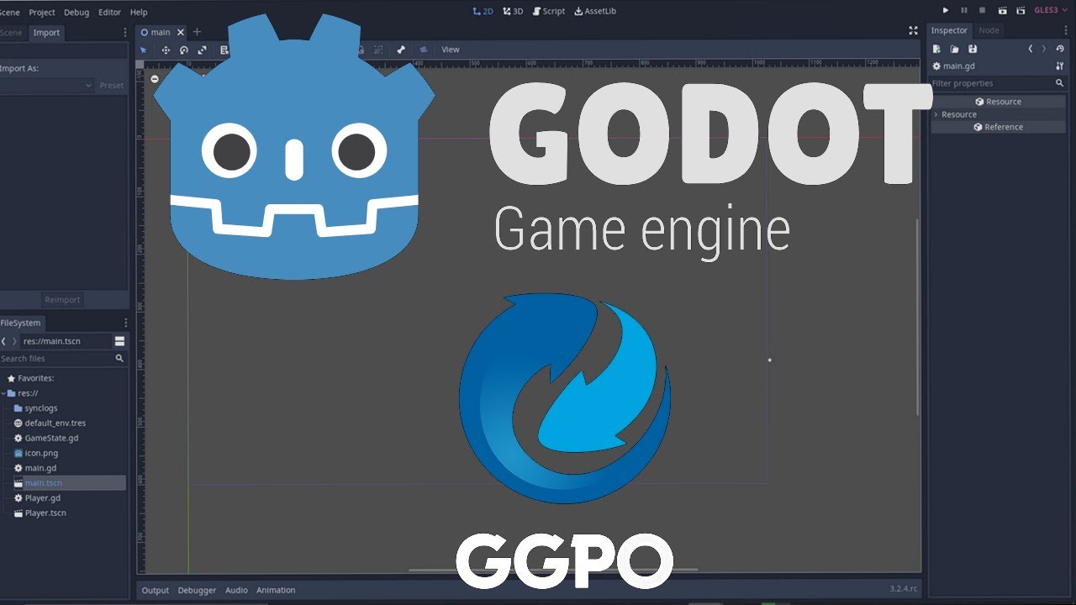
Task: Choose the Scale Mode tool
Action: [203, 50]
